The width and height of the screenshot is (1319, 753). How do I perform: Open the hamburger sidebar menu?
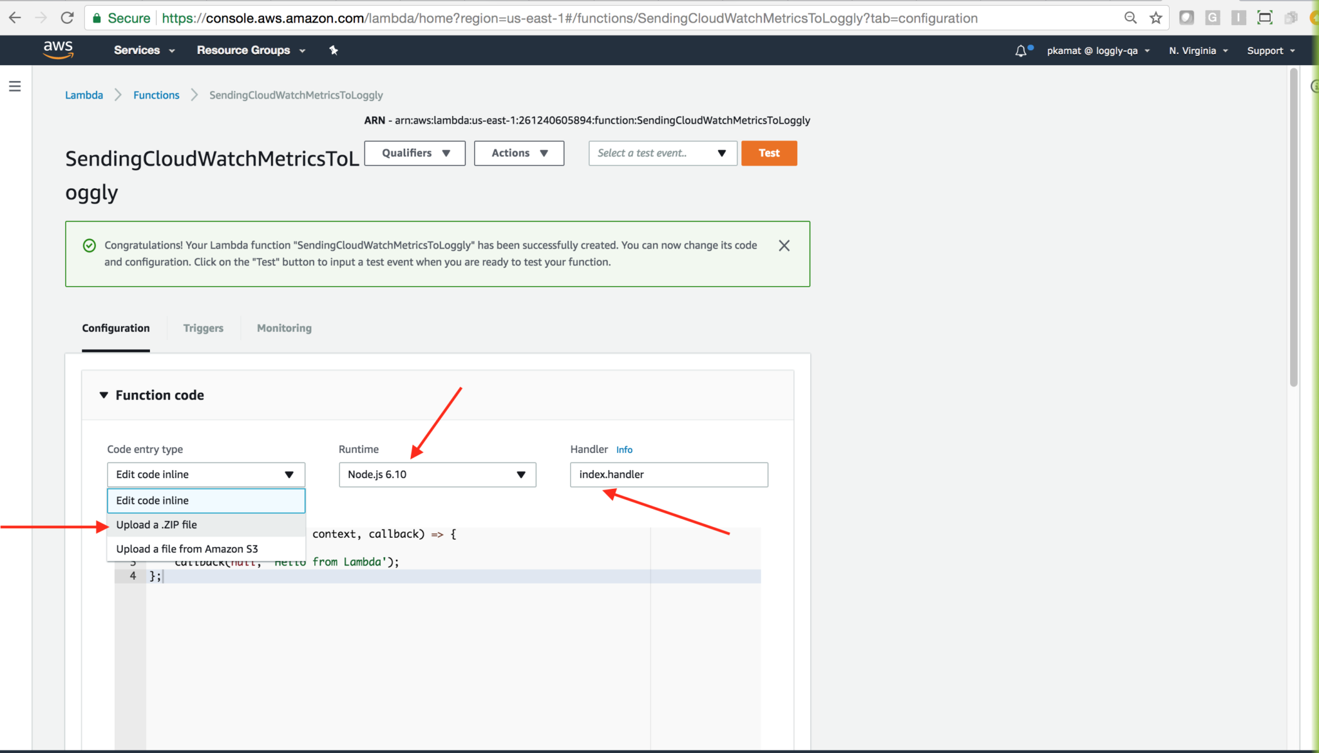[x=15, y=86]
